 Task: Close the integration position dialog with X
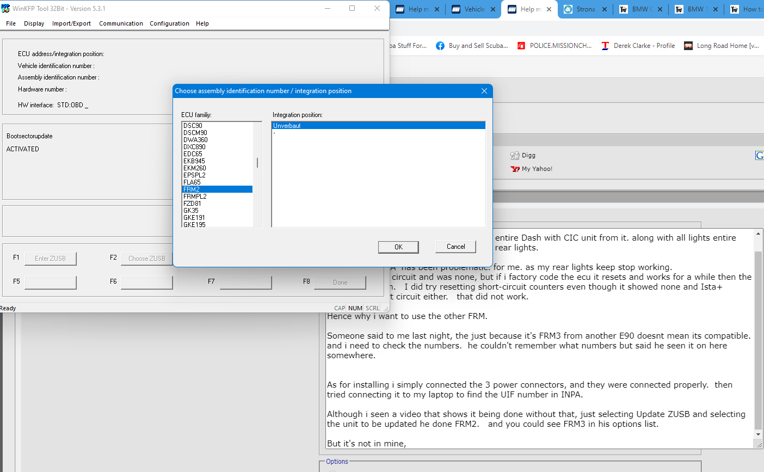(x=484, y=91)
